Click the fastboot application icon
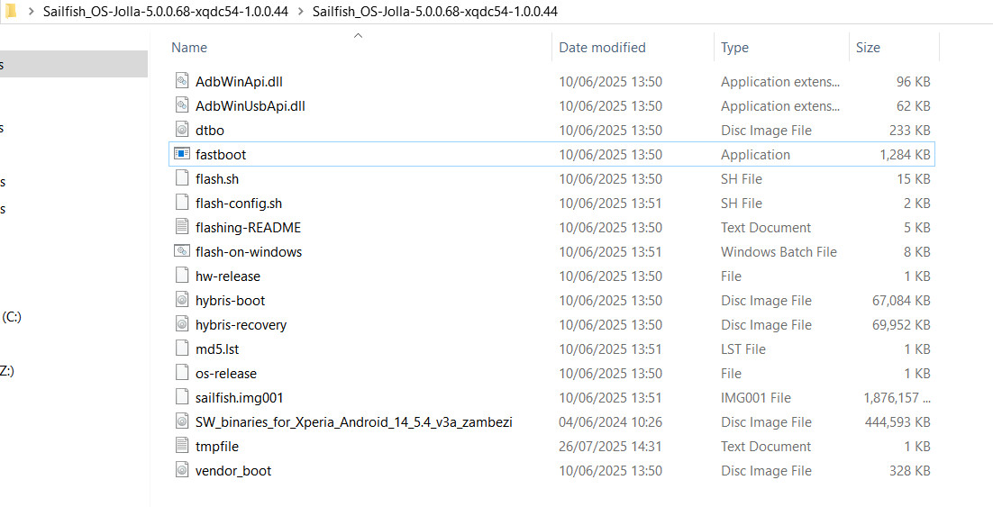Viewport: 993px width, 507px height. click(181, 155)
